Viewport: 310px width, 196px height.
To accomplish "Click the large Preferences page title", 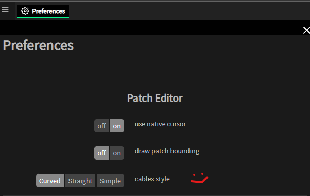I will [x=38, y=45].
